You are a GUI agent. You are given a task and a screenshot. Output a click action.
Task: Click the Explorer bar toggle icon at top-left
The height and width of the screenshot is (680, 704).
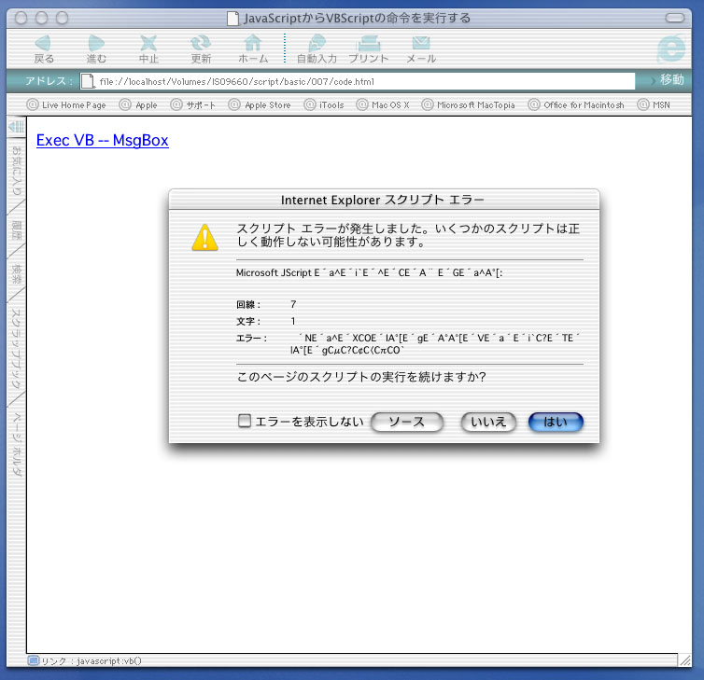(17, 127)
